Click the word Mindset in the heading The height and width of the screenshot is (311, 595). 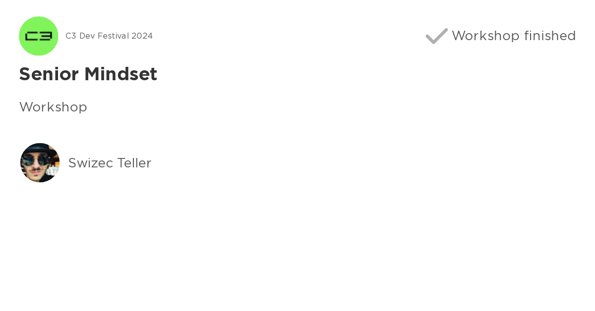(120, 74)
